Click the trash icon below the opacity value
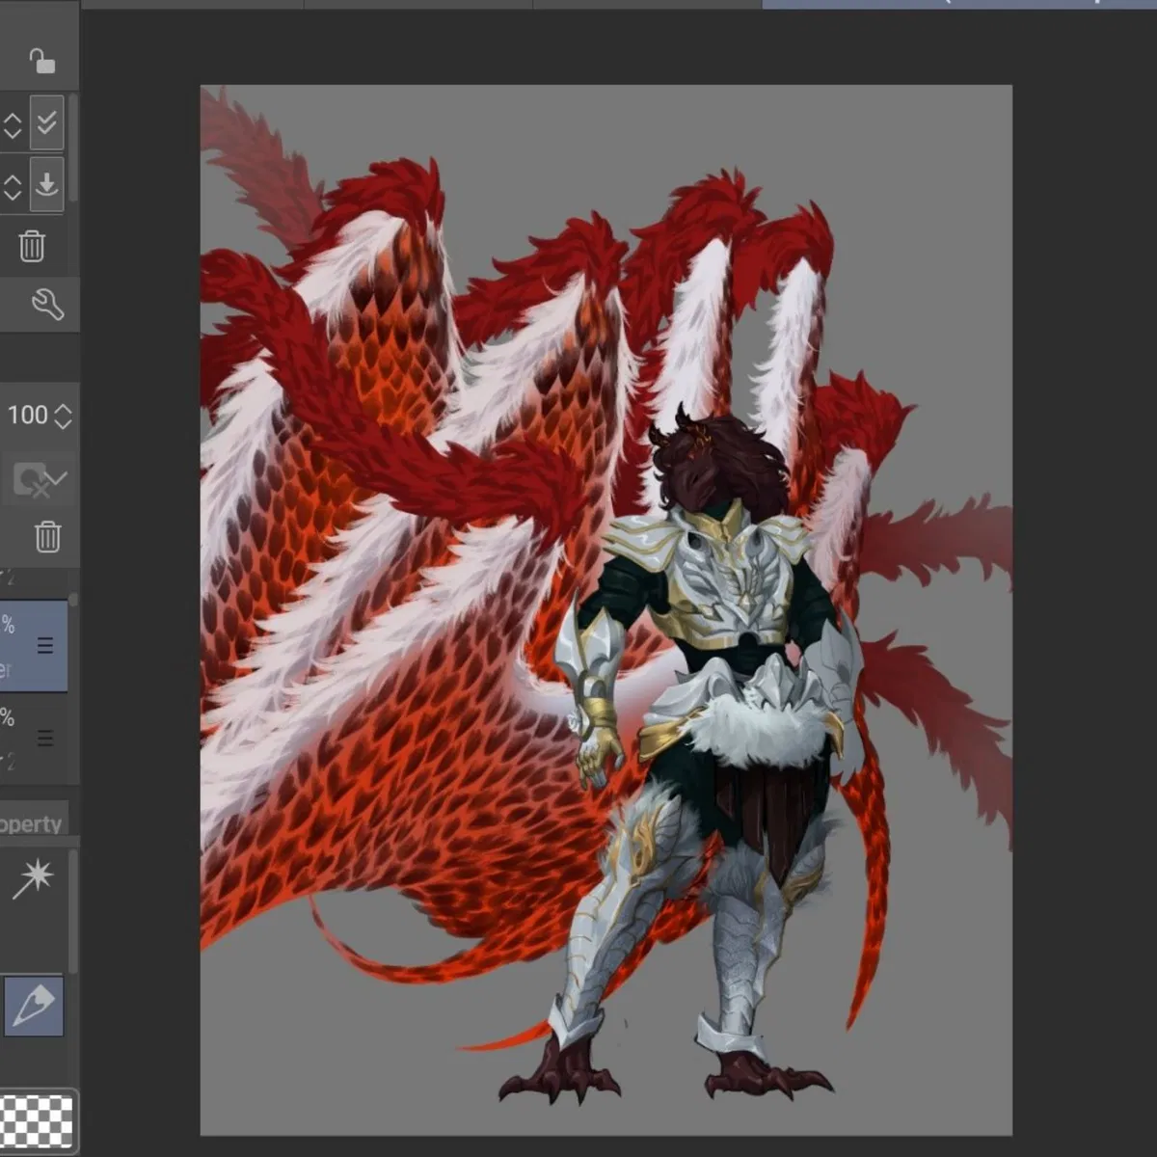Image resolution: width=1157 pixels, height=1157 pixels. 47,536
